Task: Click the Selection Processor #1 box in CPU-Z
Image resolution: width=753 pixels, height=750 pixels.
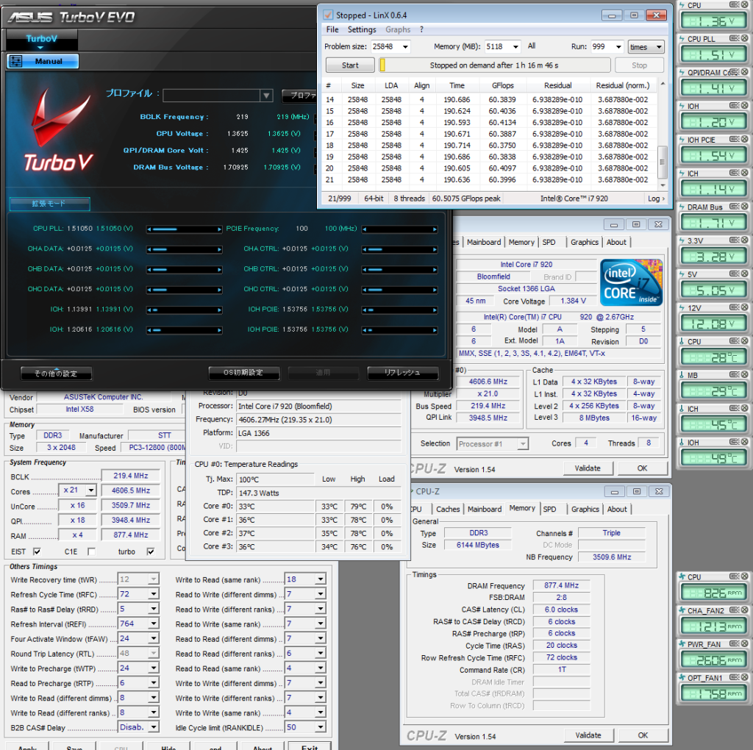Action: (x=492, y=443)
